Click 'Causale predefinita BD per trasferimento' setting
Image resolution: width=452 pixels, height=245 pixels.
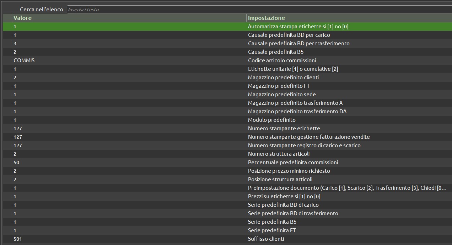point(298,44)
